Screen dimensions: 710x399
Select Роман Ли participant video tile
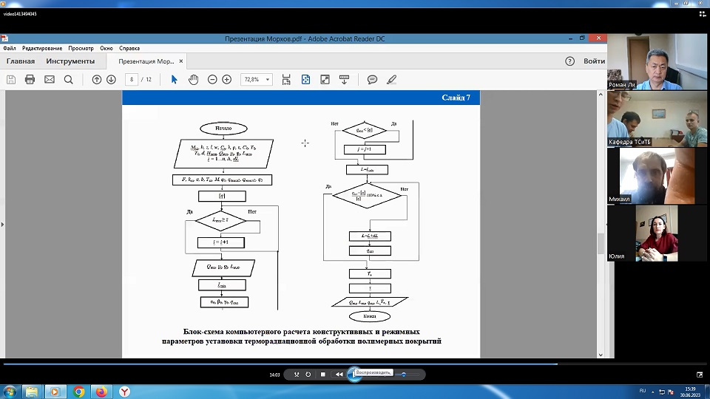coord(657,61)
